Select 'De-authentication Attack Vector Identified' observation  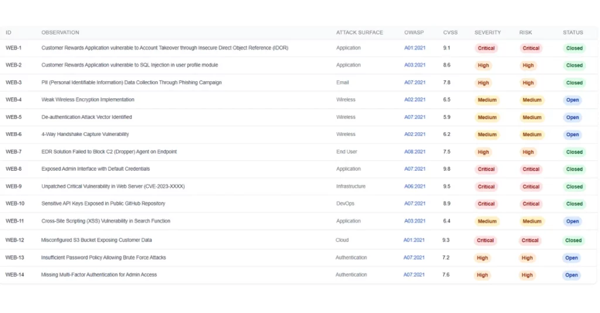[87, 117]
